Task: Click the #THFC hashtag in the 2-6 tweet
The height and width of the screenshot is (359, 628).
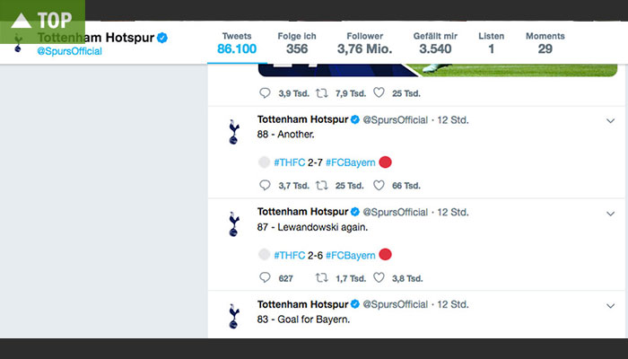Action: point(289,255)
